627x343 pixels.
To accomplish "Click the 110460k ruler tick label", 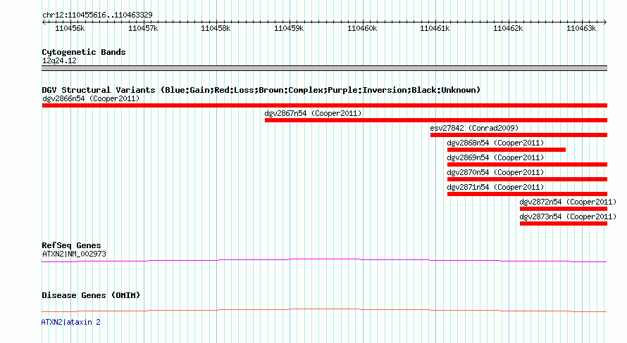I will [362, 28].
